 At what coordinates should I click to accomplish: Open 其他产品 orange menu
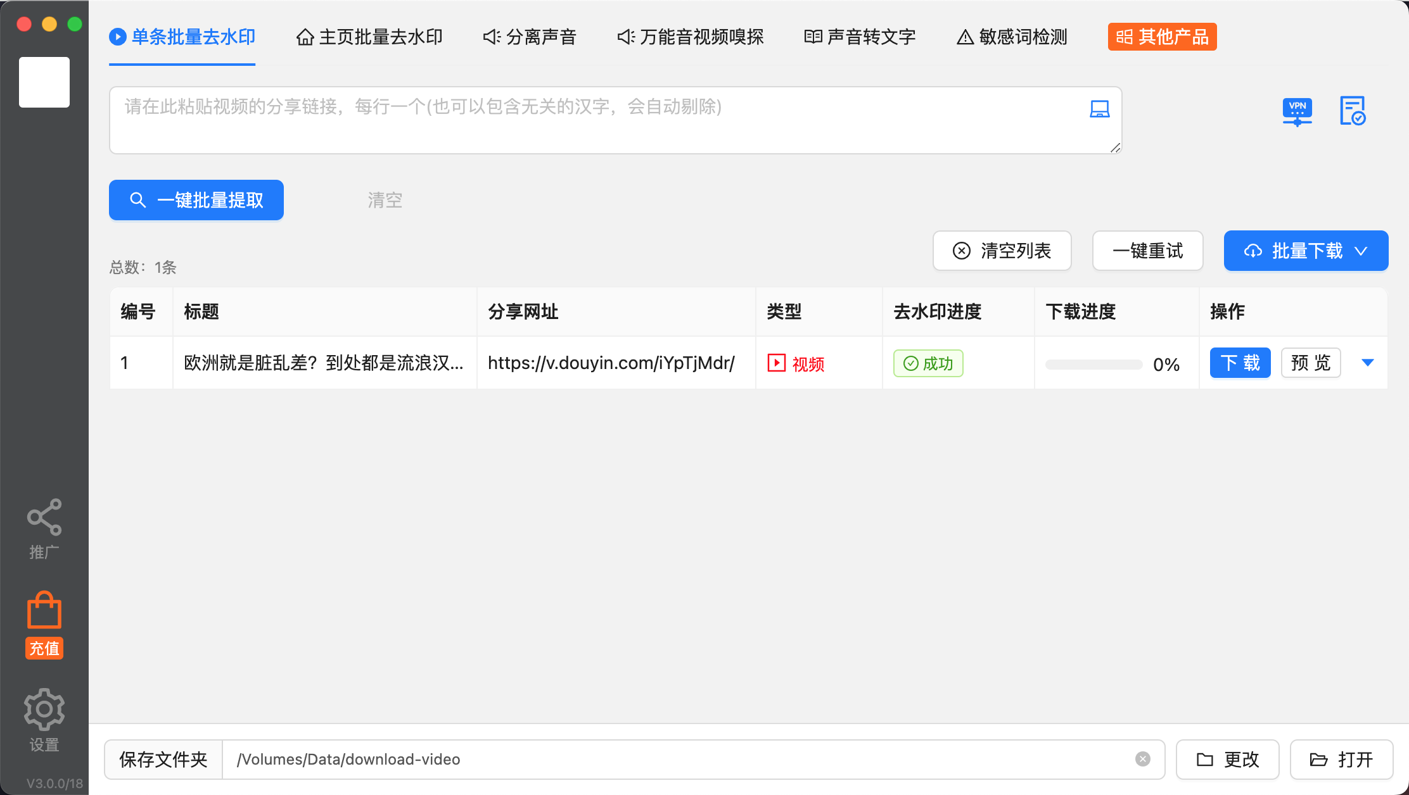(x=1162, y=37)
